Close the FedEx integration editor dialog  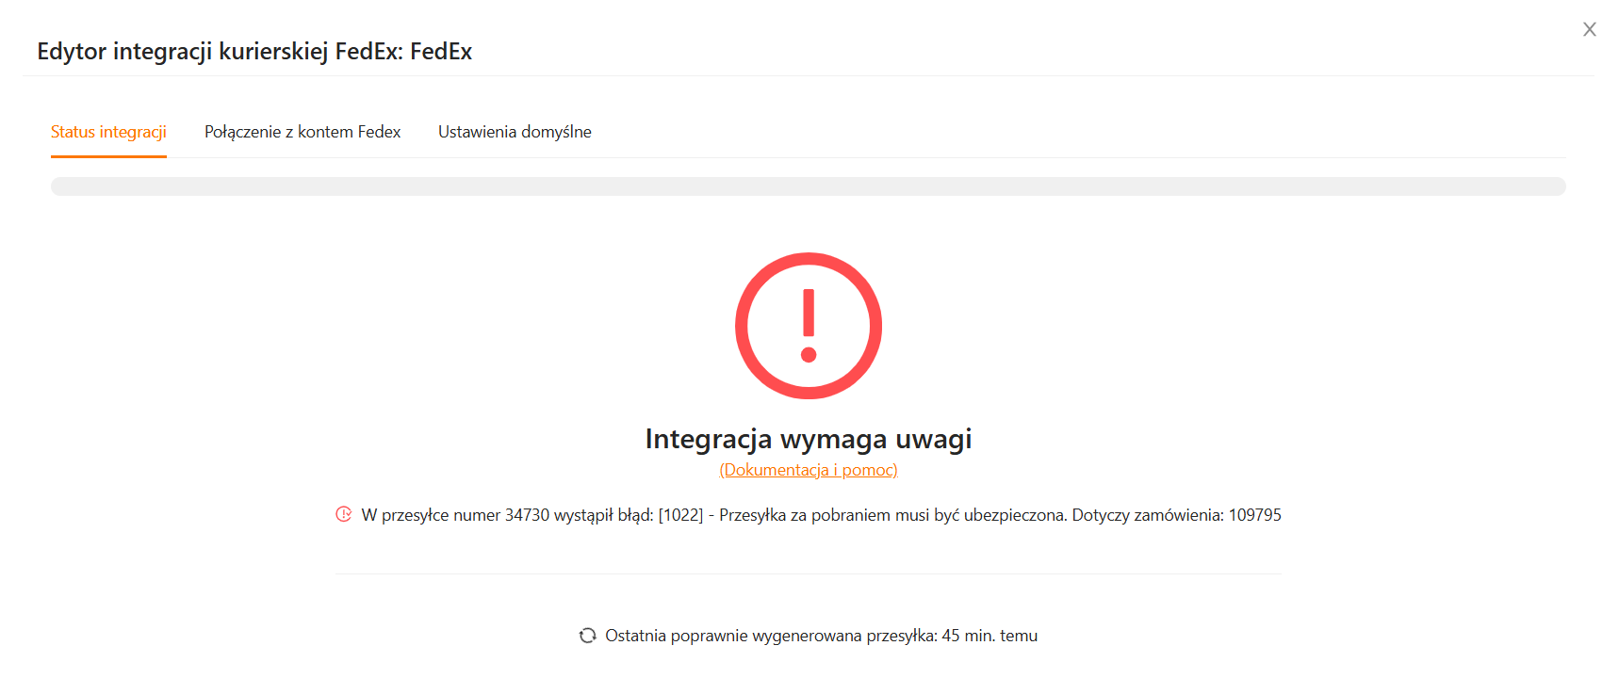pyautogui.click(x=1589, y=29)
